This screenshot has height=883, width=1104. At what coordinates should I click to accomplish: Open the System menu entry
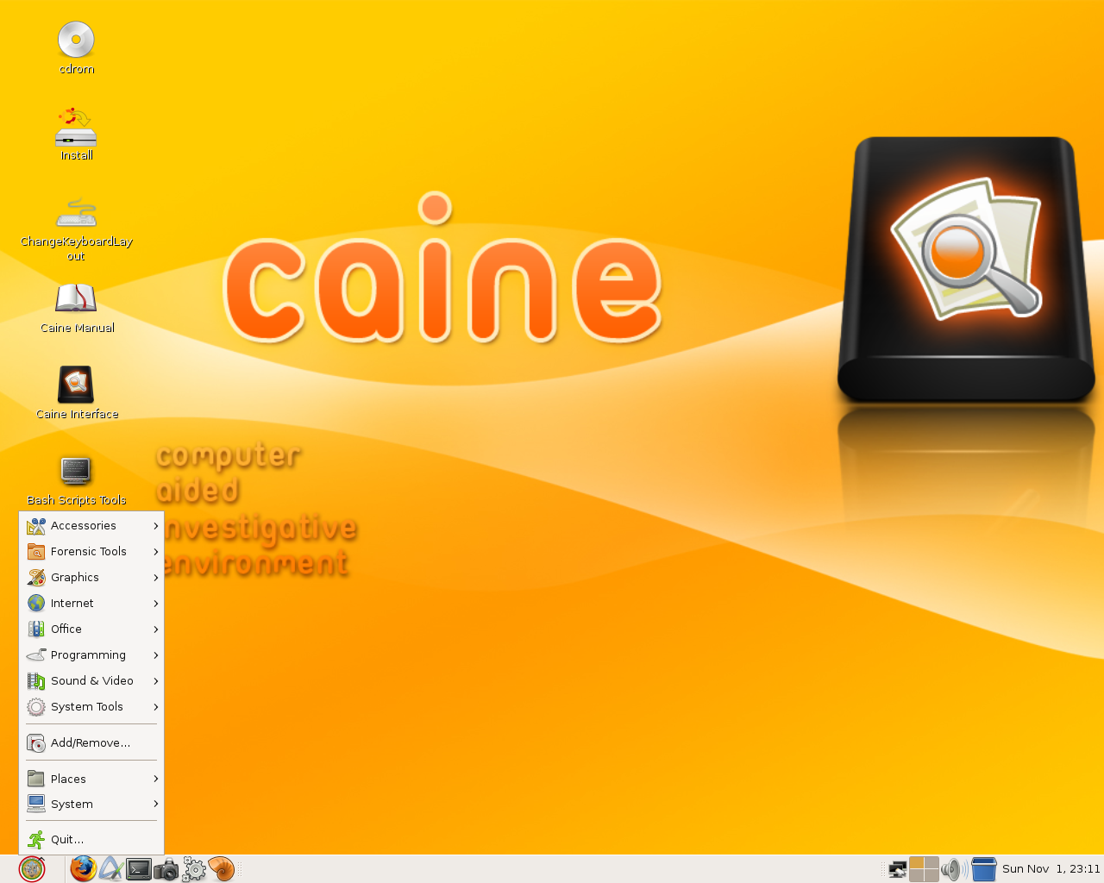[92, 805]
